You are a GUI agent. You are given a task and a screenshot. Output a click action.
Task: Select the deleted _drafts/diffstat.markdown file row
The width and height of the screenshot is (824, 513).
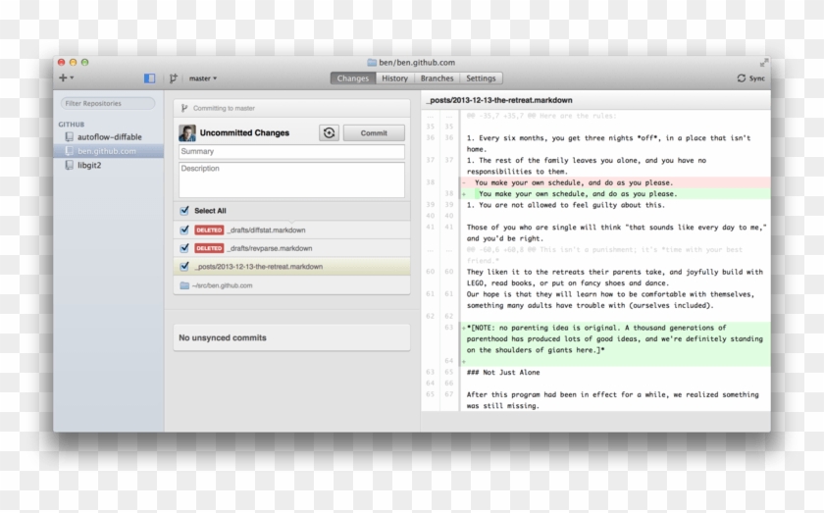[291, 231]
